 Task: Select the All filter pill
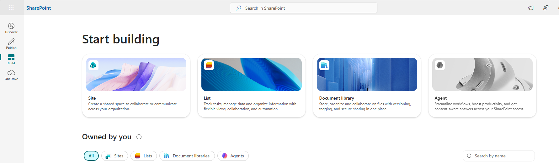tap(91, 156)
